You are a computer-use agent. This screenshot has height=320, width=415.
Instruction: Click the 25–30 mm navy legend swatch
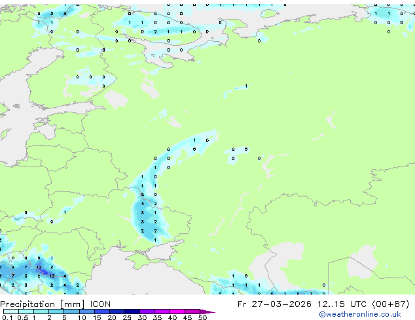click(132, 312)
